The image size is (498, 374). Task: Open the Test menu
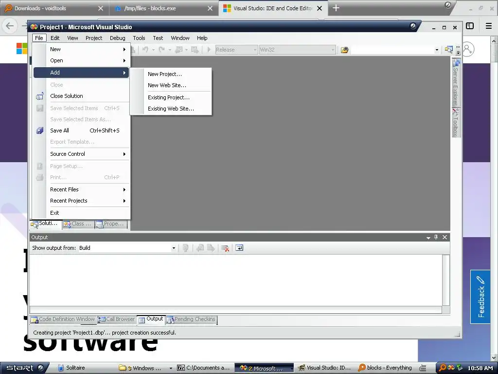point(158,38)
